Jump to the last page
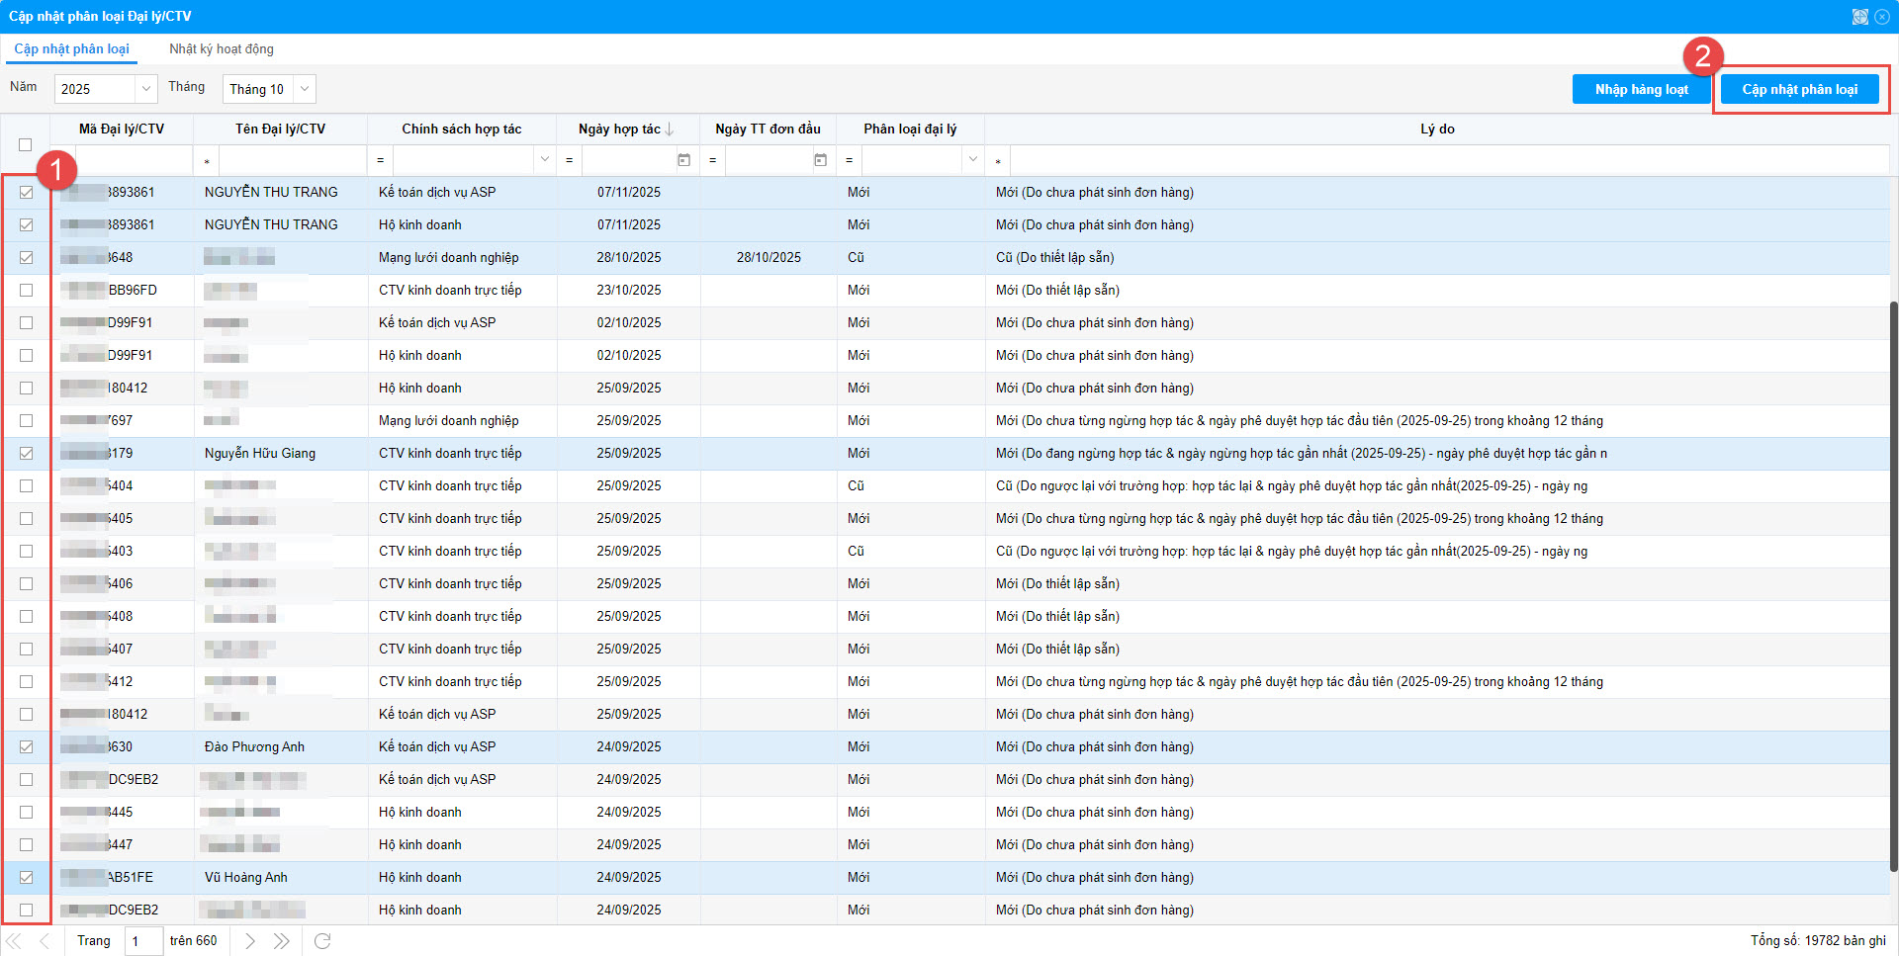The width and height of the screenshot is (1899, 956). [x=282, y=940]
